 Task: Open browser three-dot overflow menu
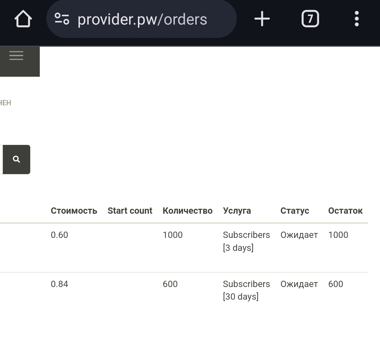(356, 19)
